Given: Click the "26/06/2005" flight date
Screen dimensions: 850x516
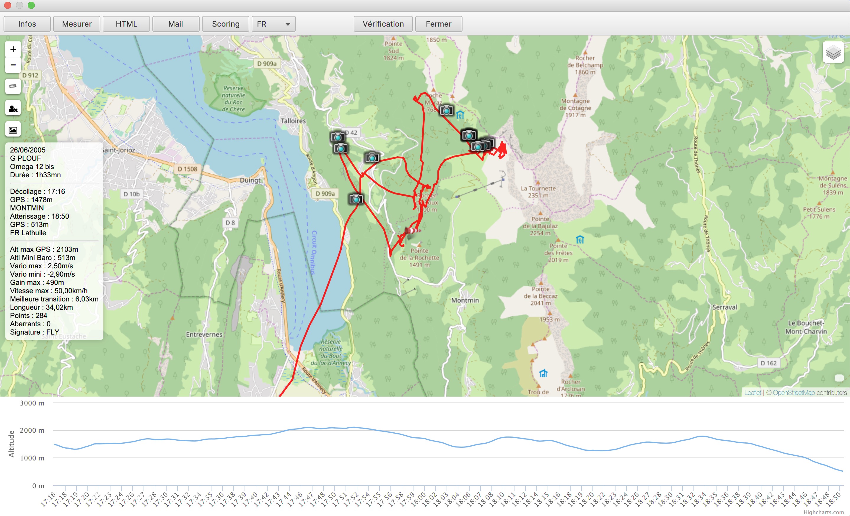Looking at the screenshot, I should click(27, 150).
